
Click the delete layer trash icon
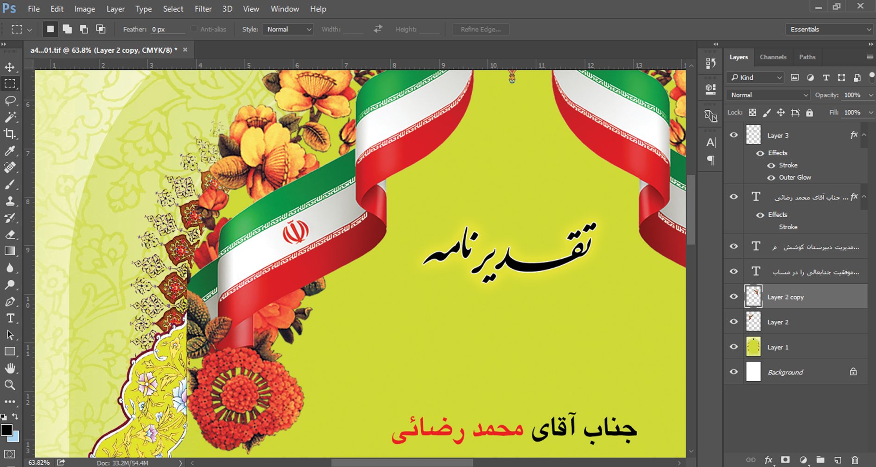(x=855, y=460)
